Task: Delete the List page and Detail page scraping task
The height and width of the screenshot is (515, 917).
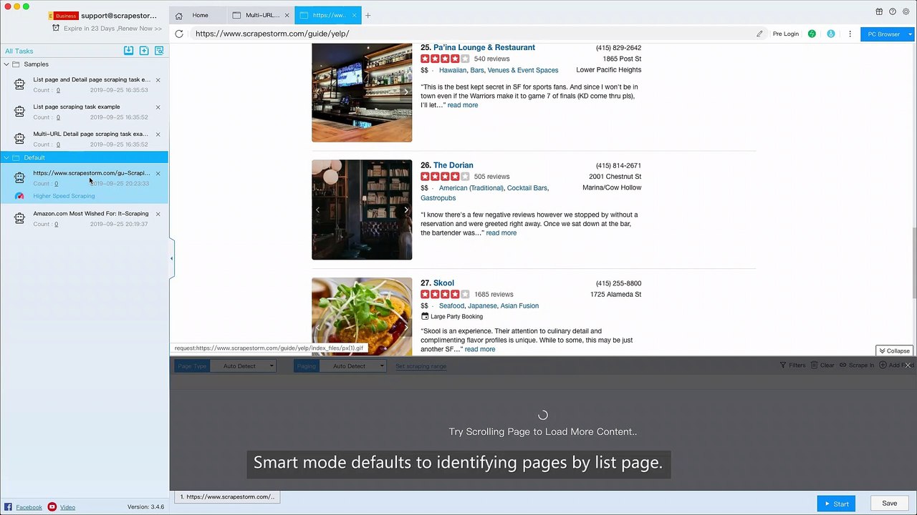Action: click(158, 80)
